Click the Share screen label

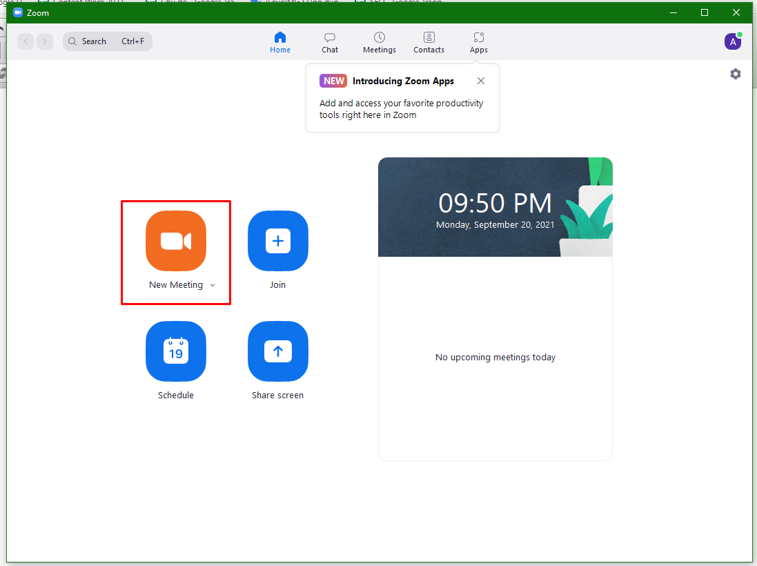(277, 395)
